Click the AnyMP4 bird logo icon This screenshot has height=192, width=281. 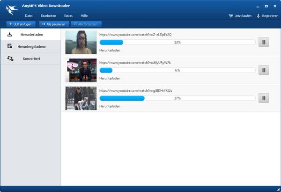(12, 10)
